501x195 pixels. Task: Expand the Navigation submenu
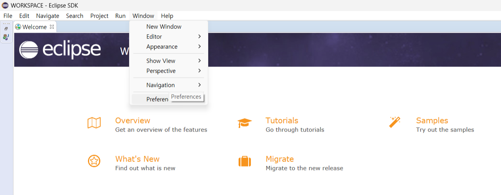point(169,85)
